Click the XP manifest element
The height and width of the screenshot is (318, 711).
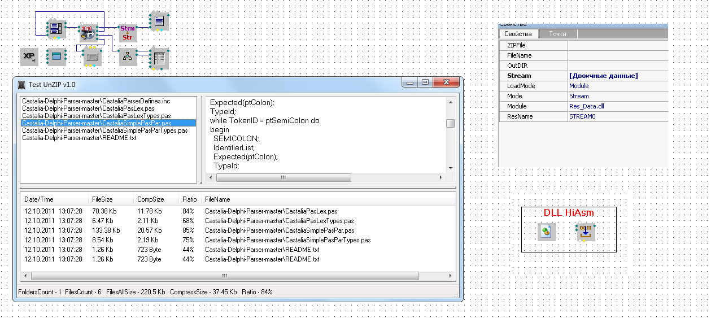pos(29,56)
